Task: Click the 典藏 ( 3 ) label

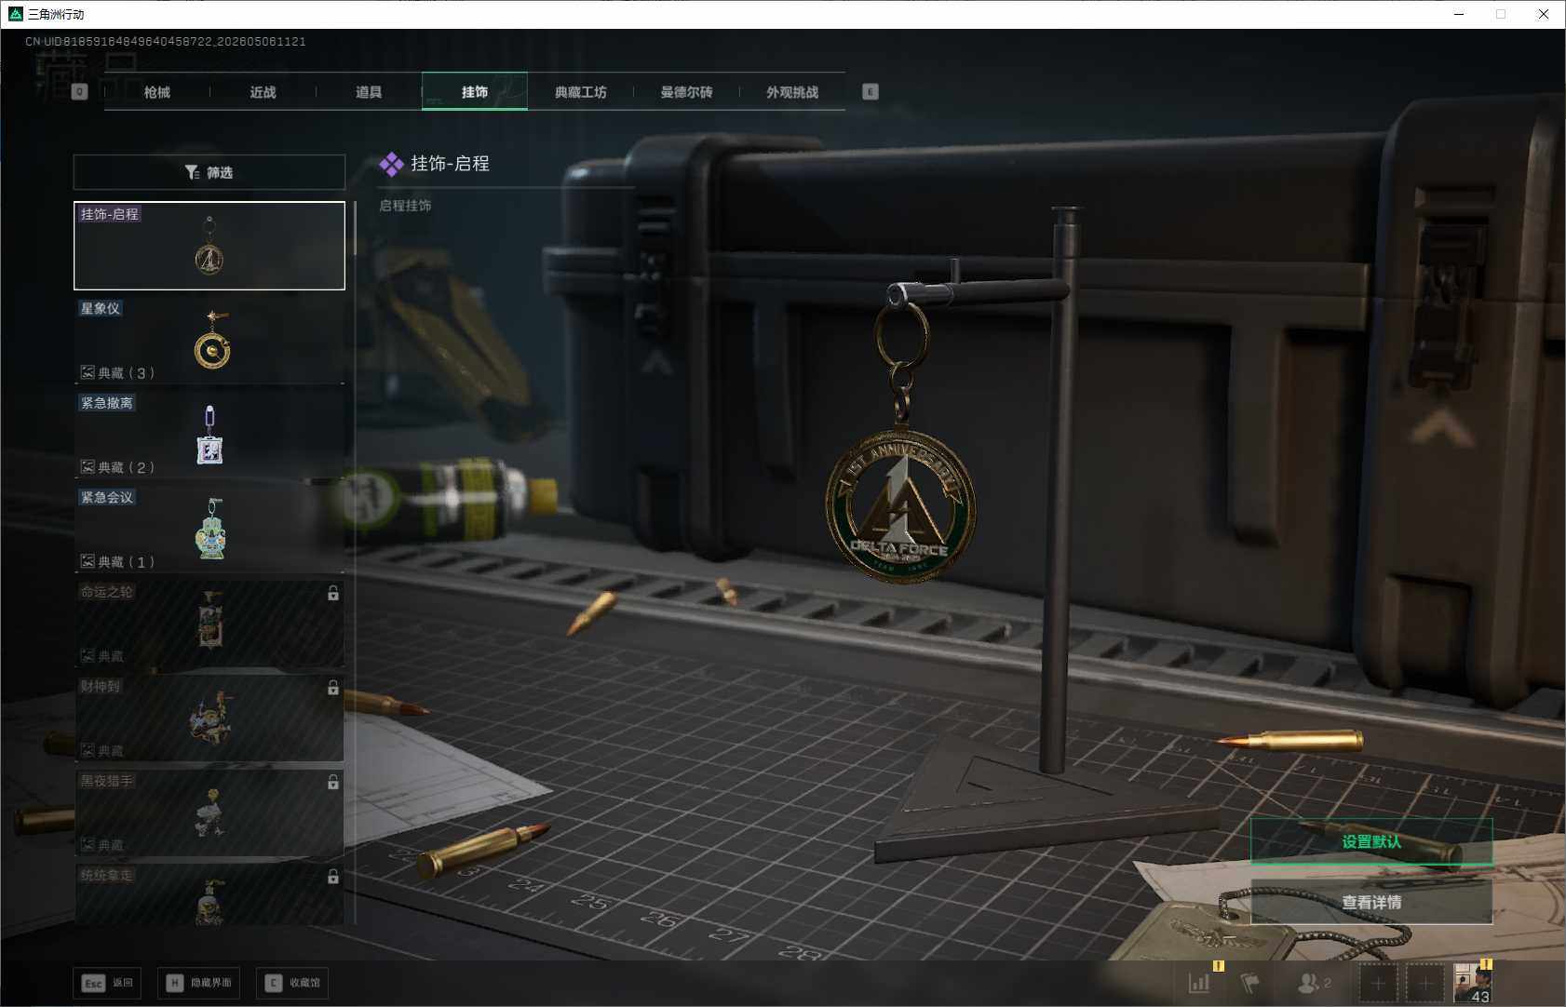Action: coord(127,372)
